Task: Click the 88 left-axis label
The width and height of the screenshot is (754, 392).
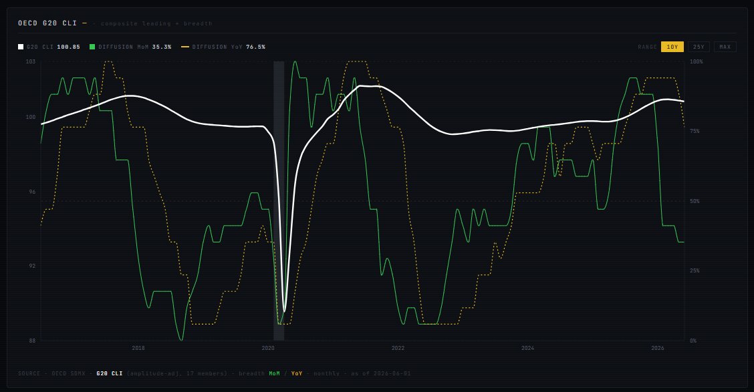Action: pos(32,341)
